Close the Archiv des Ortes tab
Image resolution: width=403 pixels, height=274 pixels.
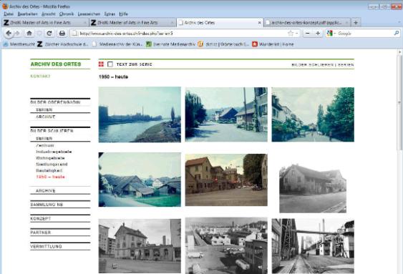[259, 23]
